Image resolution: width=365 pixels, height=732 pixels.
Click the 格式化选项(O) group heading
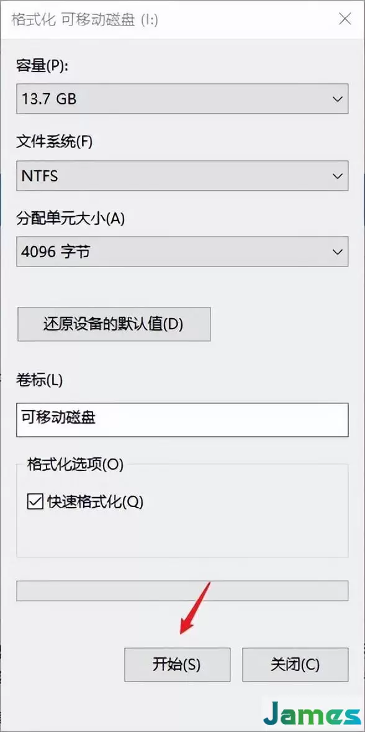[75, 465]
